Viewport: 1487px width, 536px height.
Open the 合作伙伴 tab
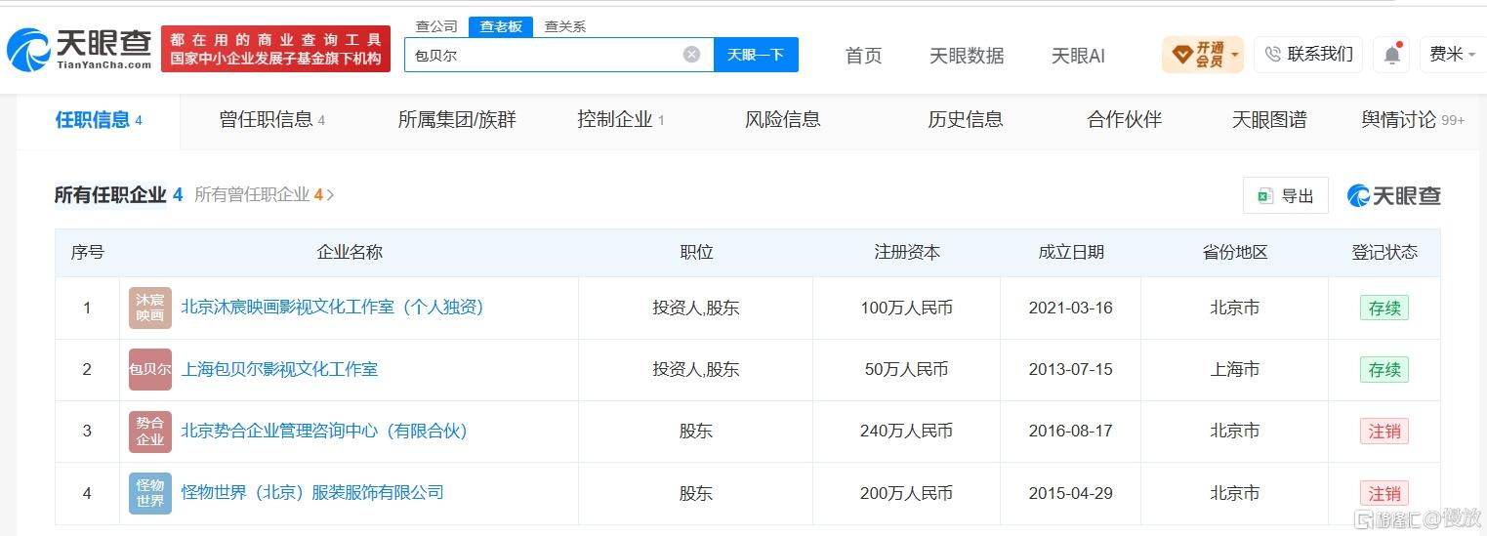pyautogui.click(x=1125, y=120)
